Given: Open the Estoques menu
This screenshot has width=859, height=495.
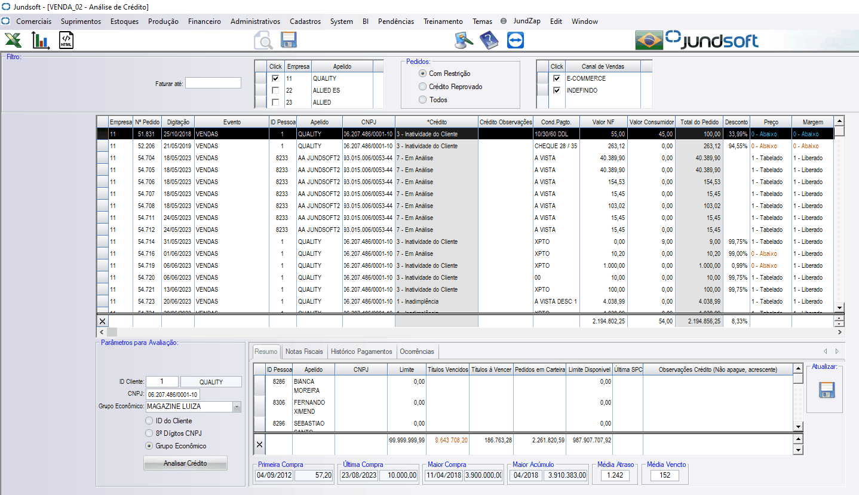Looking at the screenshot, I should pos(124,21).
